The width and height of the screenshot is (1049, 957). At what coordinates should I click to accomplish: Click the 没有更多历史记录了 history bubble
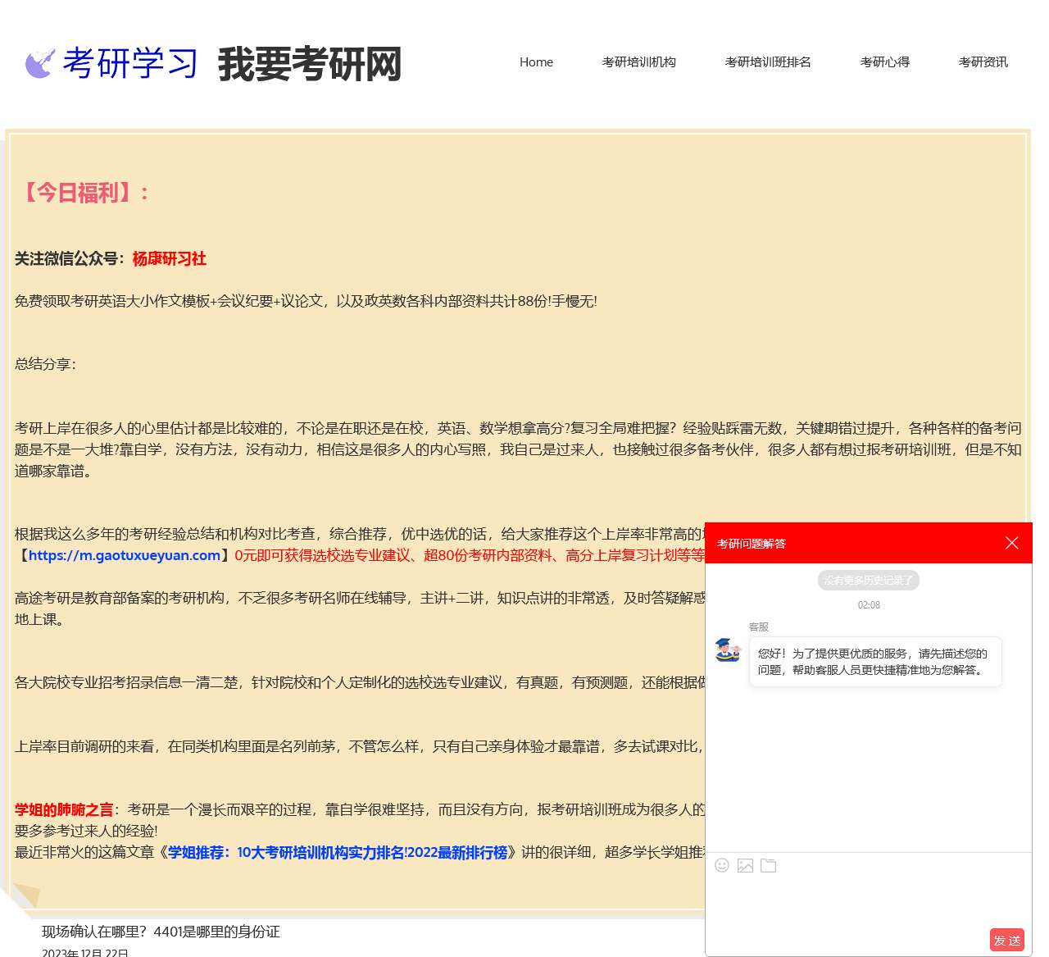(868, 580)
